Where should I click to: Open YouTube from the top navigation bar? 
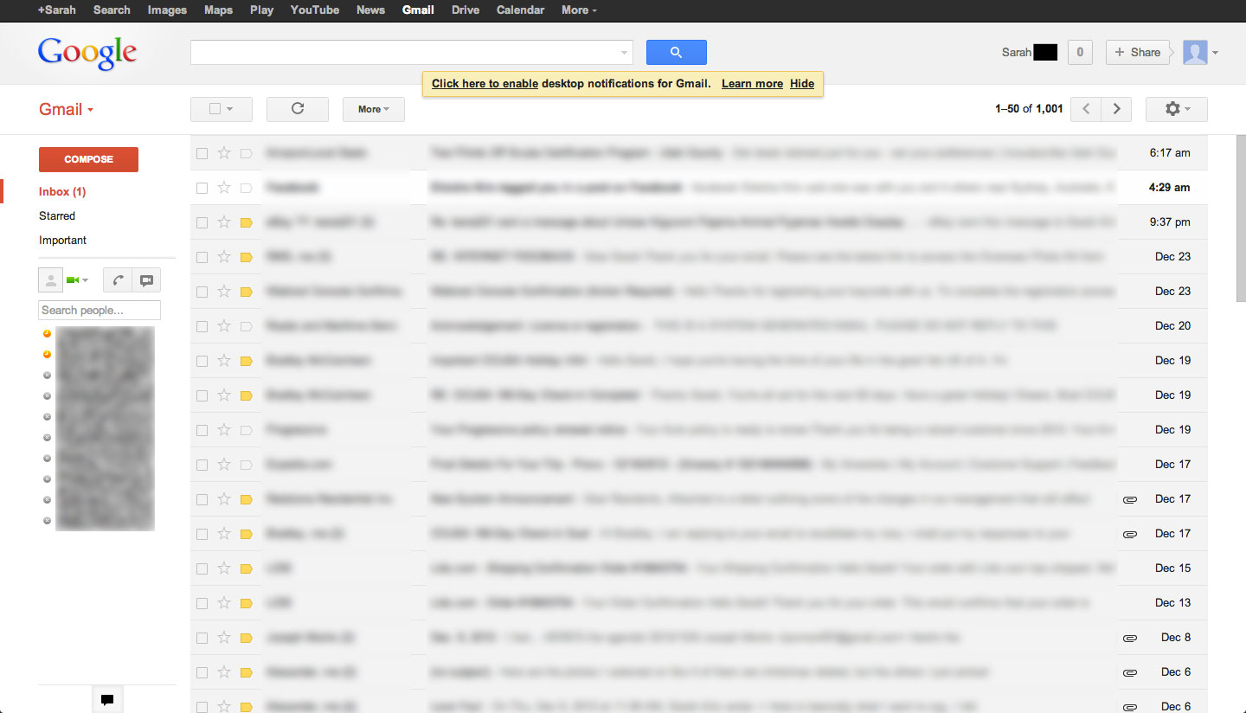[x=314, y=10]
